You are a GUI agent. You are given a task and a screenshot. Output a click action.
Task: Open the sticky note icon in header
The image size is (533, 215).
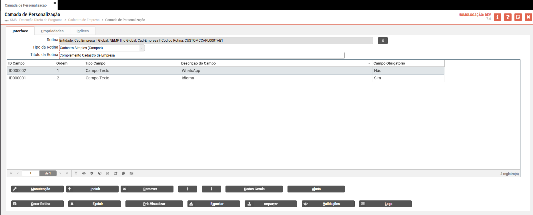tap(518, 17)
